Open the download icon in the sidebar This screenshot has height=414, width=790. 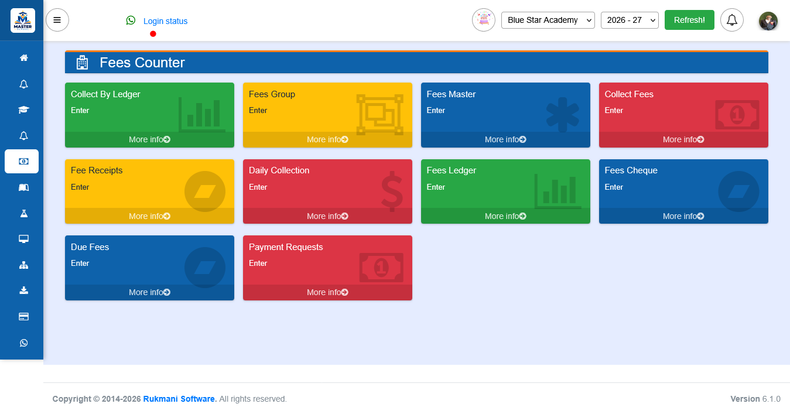point(23,290)
